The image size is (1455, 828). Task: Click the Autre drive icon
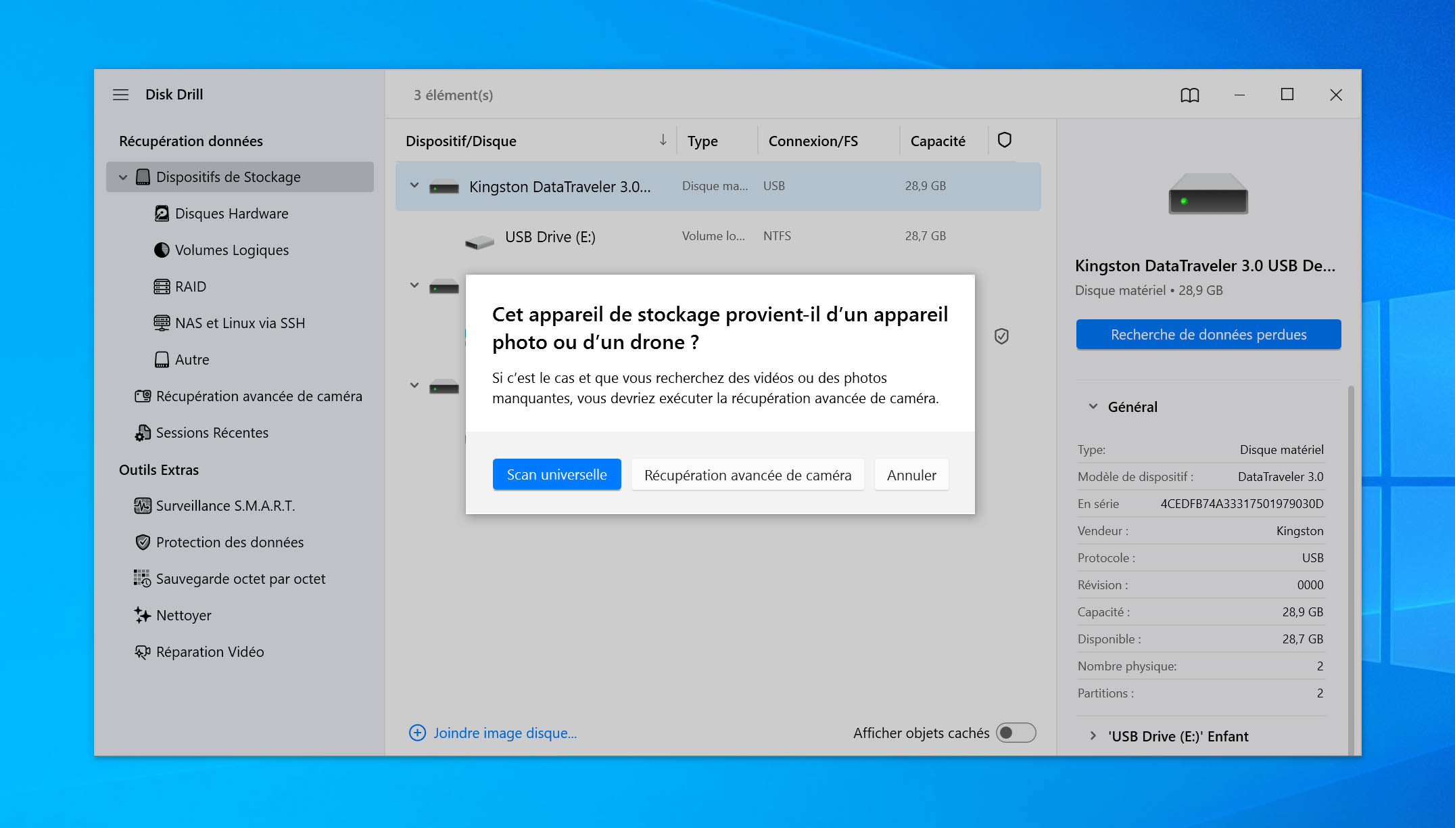tap(162, 360)
